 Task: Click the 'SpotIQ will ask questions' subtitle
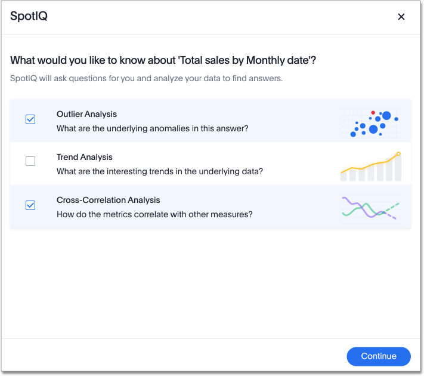point(146,78)
